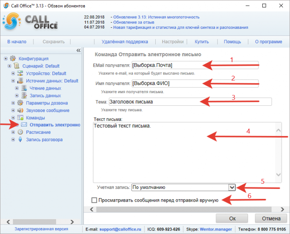290x234 pixels.
Task: Click the text area scroll down arrow
Action: [278, 175]
